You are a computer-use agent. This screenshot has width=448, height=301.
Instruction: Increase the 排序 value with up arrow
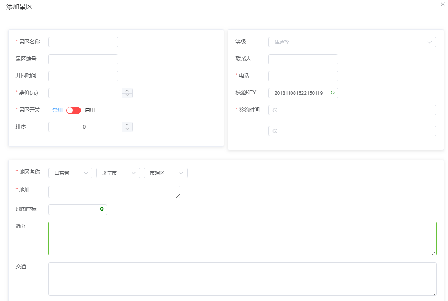pos(127,124)
